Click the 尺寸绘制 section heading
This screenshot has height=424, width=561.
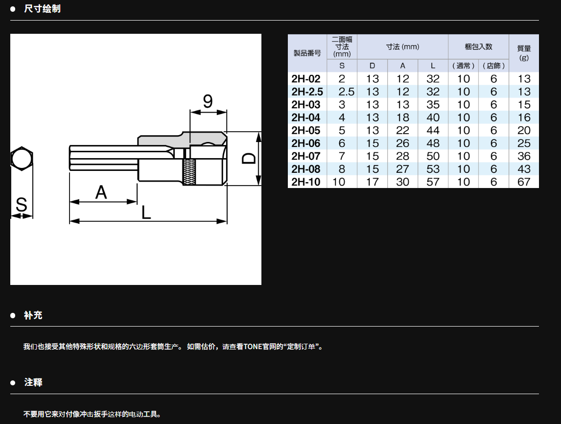tap(42, 9)
